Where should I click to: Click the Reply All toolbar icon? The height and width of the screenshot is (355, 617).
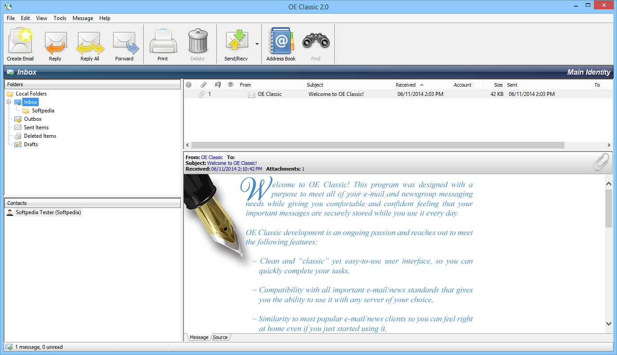90,43
